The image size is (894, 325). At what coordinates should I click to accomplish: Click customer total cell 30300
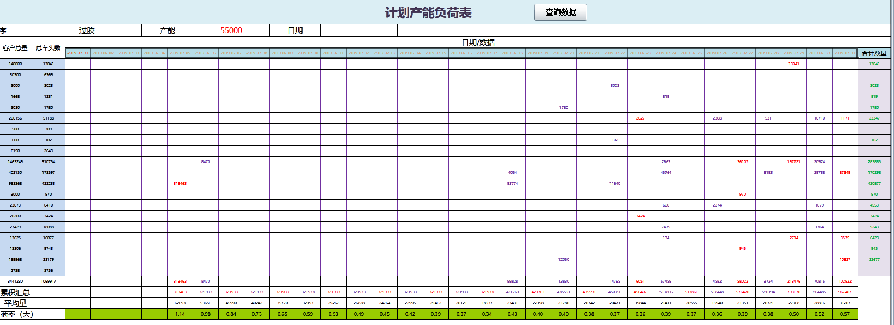(x=15, y=75)
